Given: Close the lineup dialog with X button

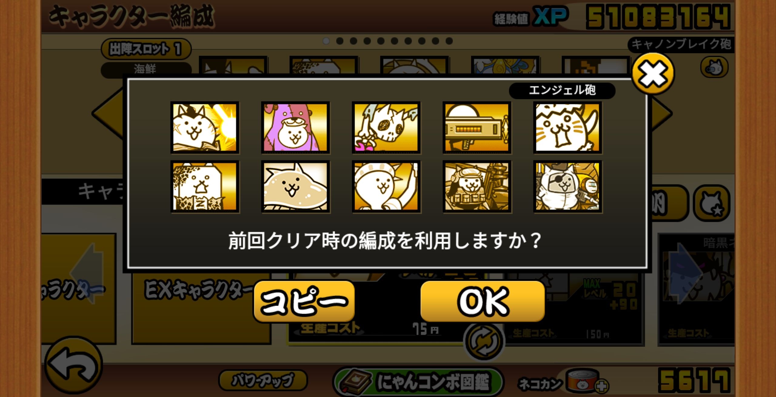Looking at the screenshot, I should (x=653, y=74).
